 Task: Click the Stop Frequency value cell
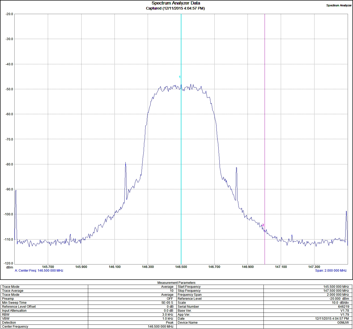point(336,291)
